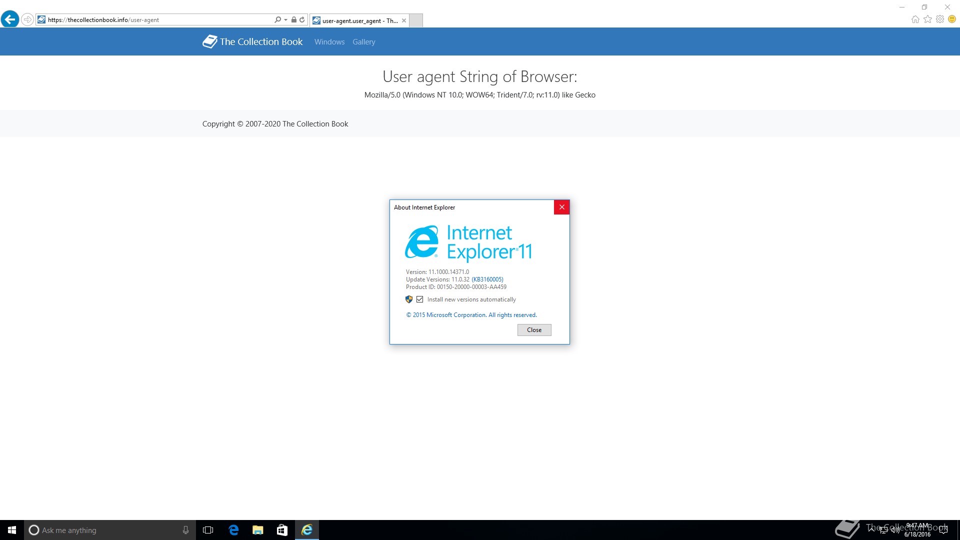Open the Gallery menu item in navbar

pos(363,42)
